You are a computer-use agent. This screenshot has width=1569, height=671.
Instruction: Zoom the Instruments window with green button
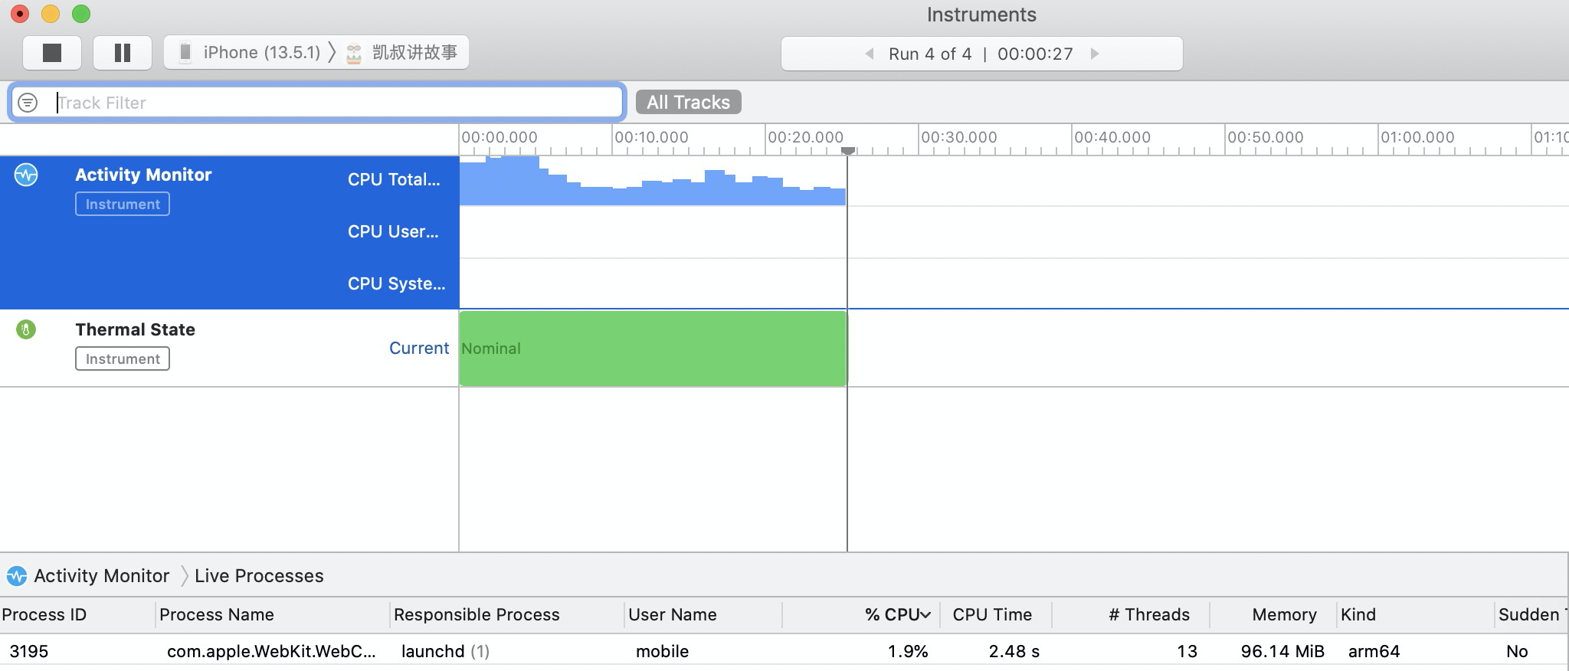pyautogui.click(x=81, y=14)
